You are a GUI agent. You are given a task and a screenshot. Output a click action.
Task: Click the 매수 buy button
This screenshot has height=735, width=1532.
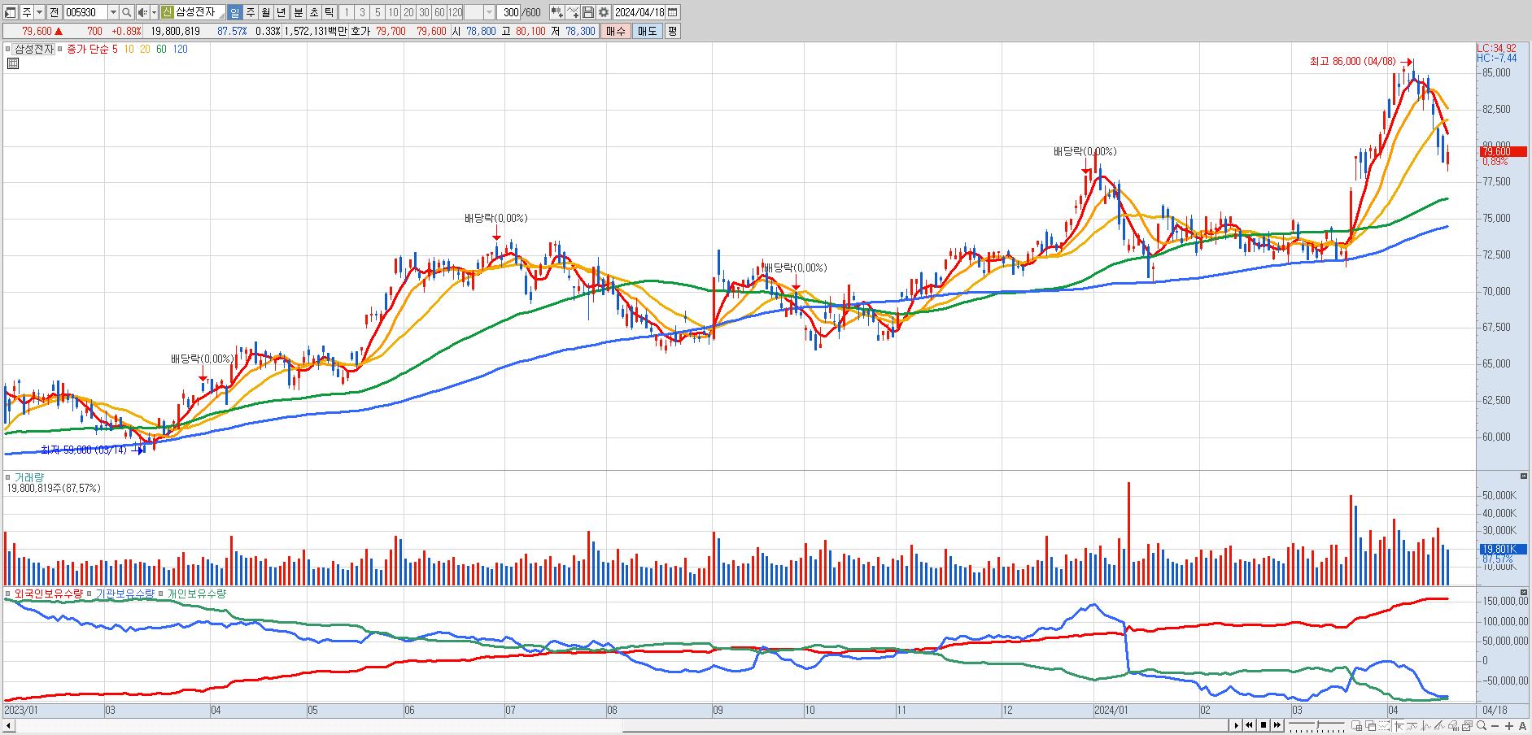click(615, 31)
